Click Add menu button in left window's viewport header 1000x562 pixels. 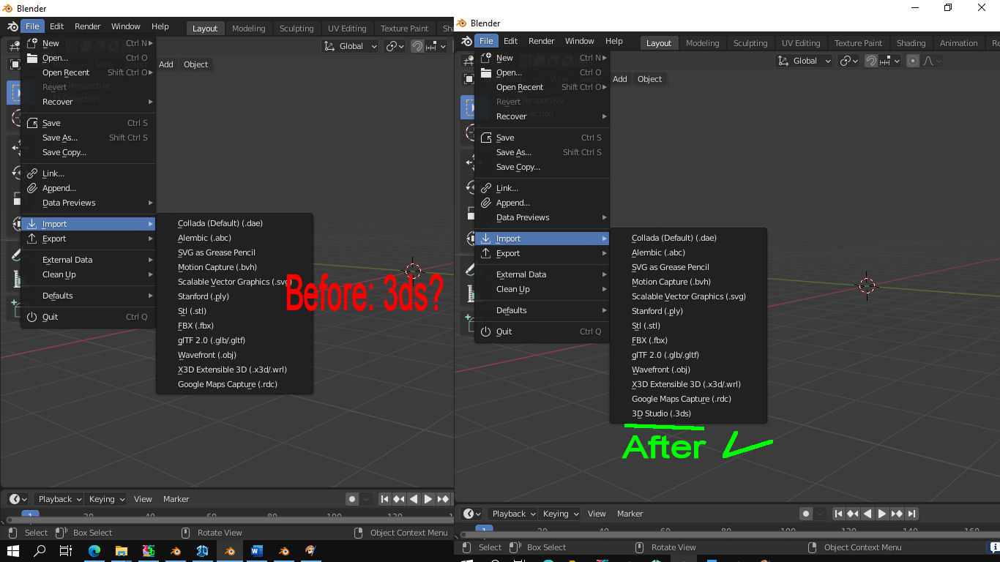click(x=166, y=64)
